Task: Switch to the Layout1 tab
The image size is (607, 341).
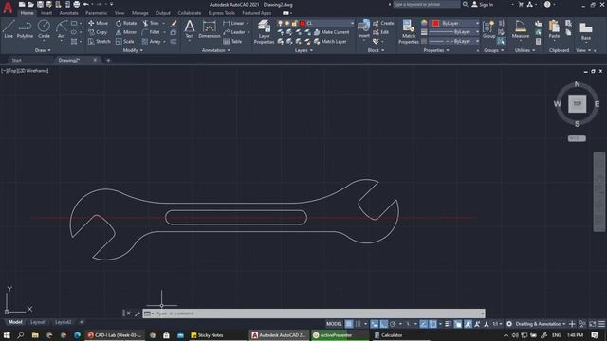Action: pos(38,322)
